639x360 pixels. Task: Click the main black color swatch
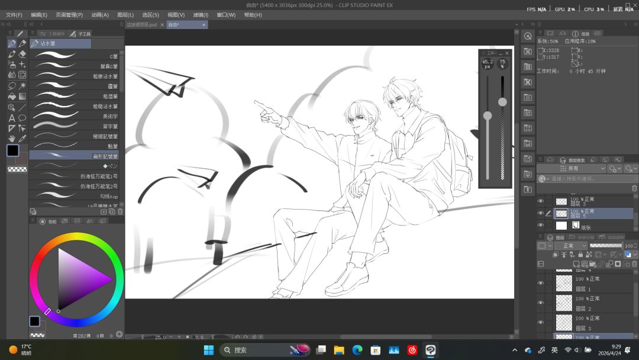[x=12, y=150]
